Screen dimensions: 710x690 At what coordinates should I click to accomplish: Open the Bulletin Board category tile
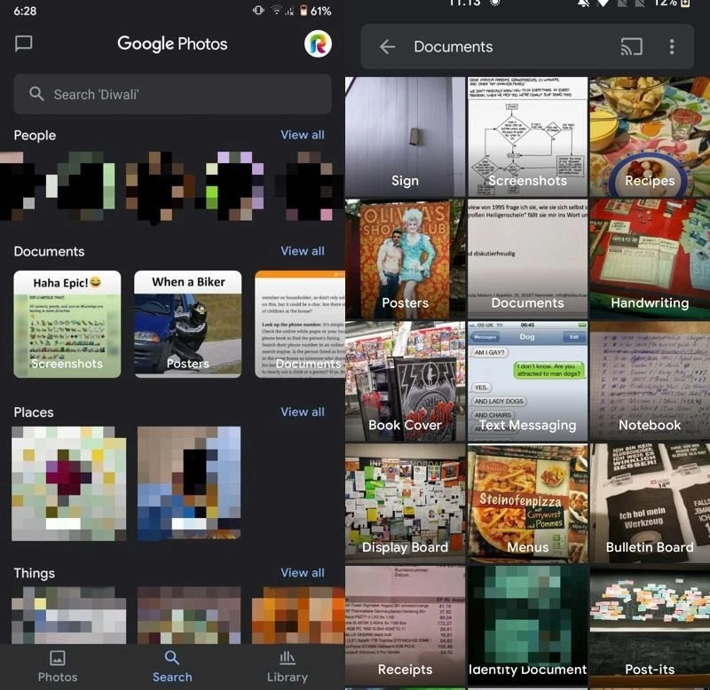tap(650, 503)
